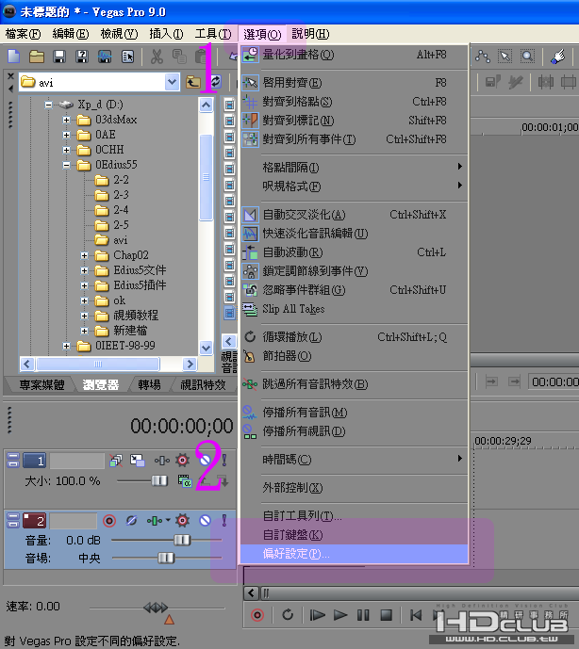Screen dimensions: 579x649
Task: Click the Cut scissors icon
Action: [157, 57]
